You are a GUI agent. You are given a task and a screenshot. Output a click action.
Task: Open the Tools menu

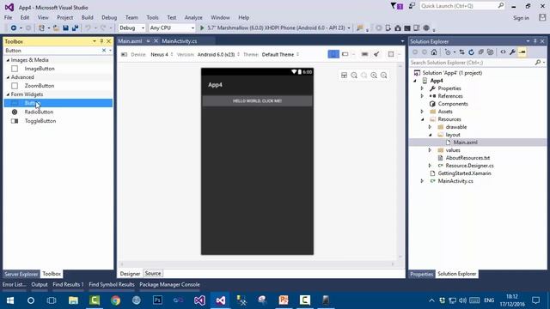pos(152,17)
